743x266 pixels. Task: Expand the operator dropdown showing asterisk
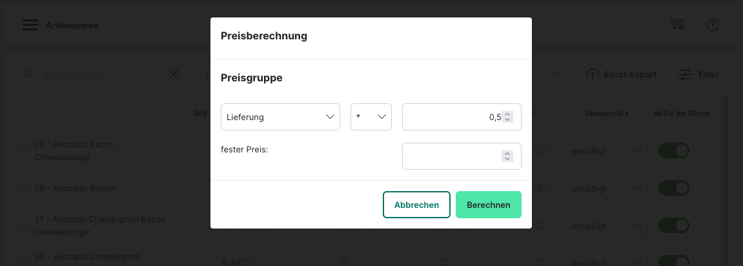pos(371,117)
